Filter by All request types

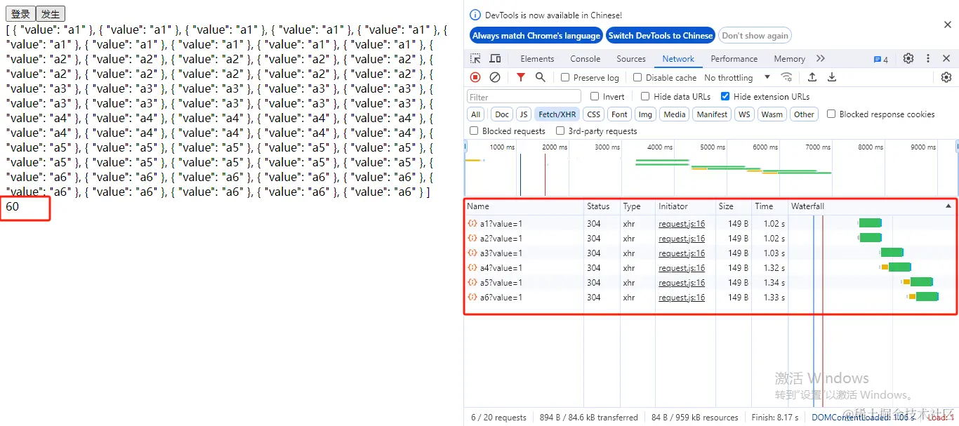tap(476, 114)
